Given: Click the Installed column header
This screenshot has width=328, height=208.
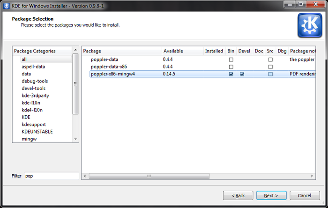Looking at the screenshot, I should coord(214,51).
